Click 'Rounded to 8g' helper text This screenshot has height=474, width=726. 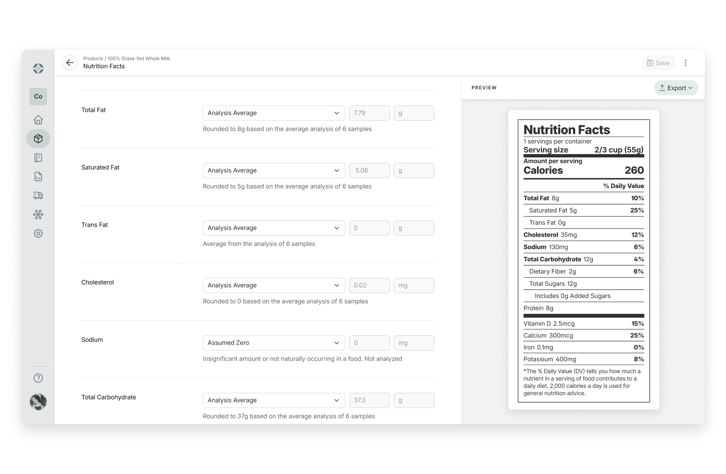click(x=287, y=129)
